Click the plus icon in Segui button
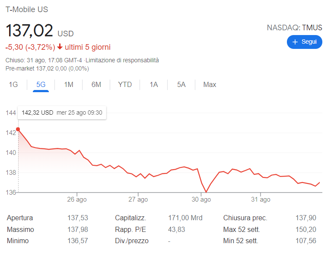The width and height of the screenshot is (334, 257). (x=296, y=42)
